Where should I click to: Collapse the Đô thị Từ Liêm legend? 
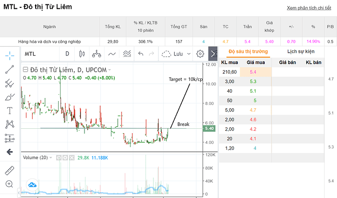tap(25, 70)
